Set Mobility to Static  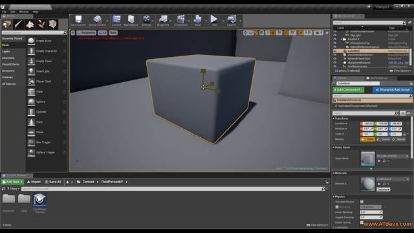(368, 139)
